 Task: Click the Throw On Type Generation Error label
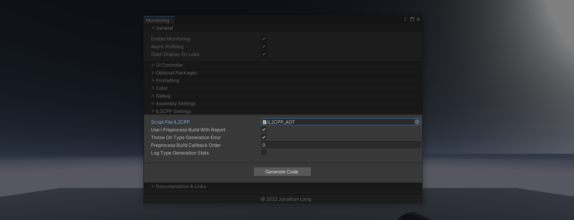coord(186,138)
